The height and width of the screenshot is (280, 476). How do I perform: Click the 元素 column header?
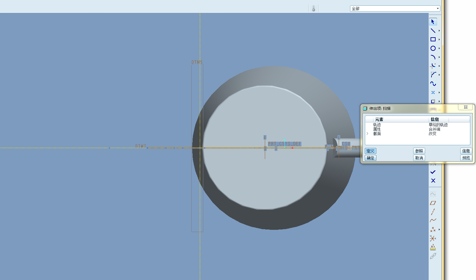click(379, 119)
